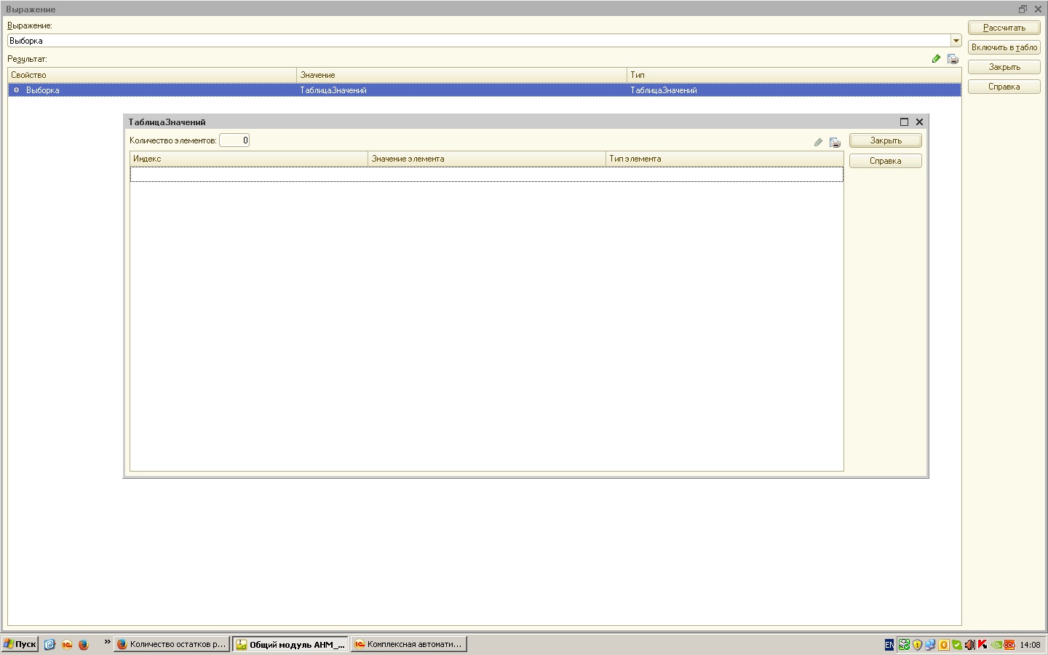Image resolution: width=1048 pixels, height=655 pixels.
Task: Launch 1C from the quick launch icon
Action: (x=67, y=644)
